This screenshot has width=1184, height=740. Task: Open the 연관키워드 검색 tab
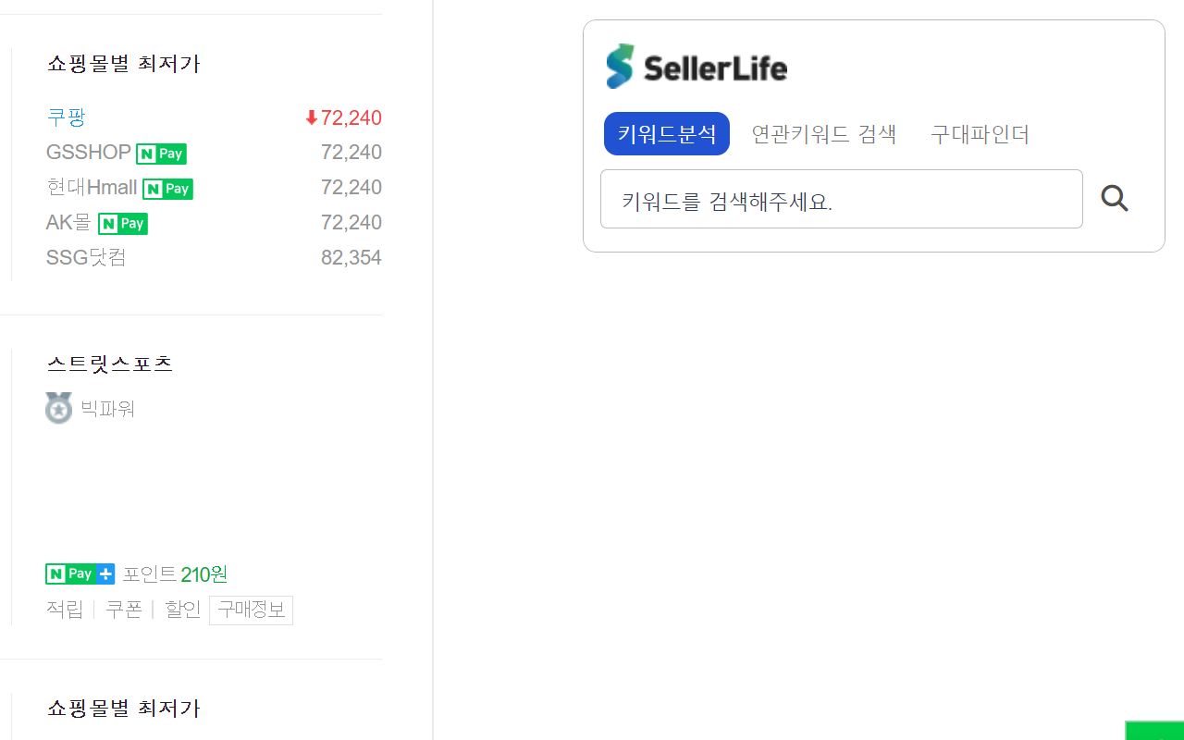[823, 133]
